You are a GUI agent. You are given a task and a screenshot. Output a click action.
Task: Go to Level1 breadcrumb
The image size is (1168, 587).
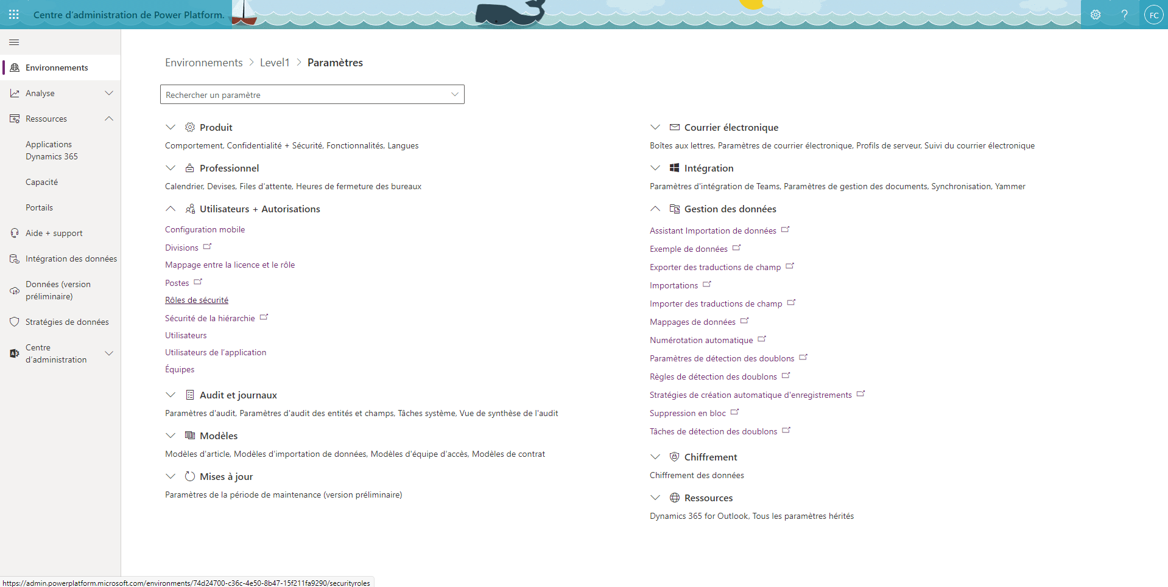[x=275, y=63]
